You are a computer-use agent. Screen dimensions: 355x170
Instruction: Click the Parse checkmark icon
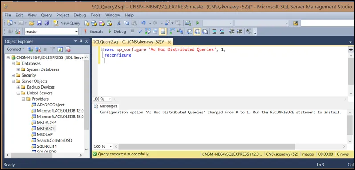[140, 32]
